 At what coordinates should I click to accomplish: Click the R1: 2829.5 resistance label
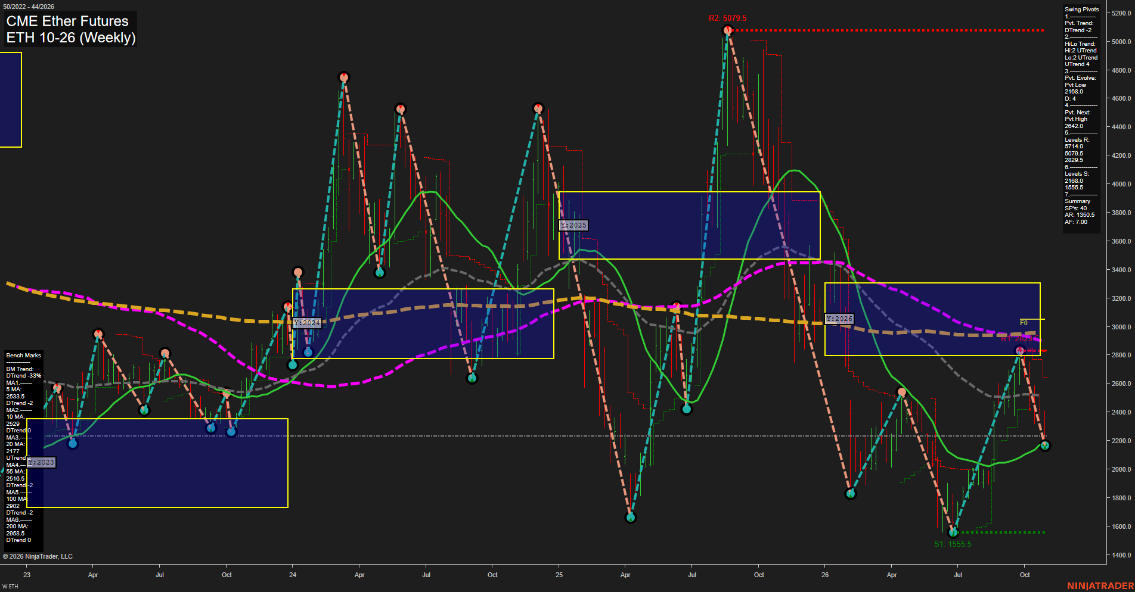(x=1019, y=339)
